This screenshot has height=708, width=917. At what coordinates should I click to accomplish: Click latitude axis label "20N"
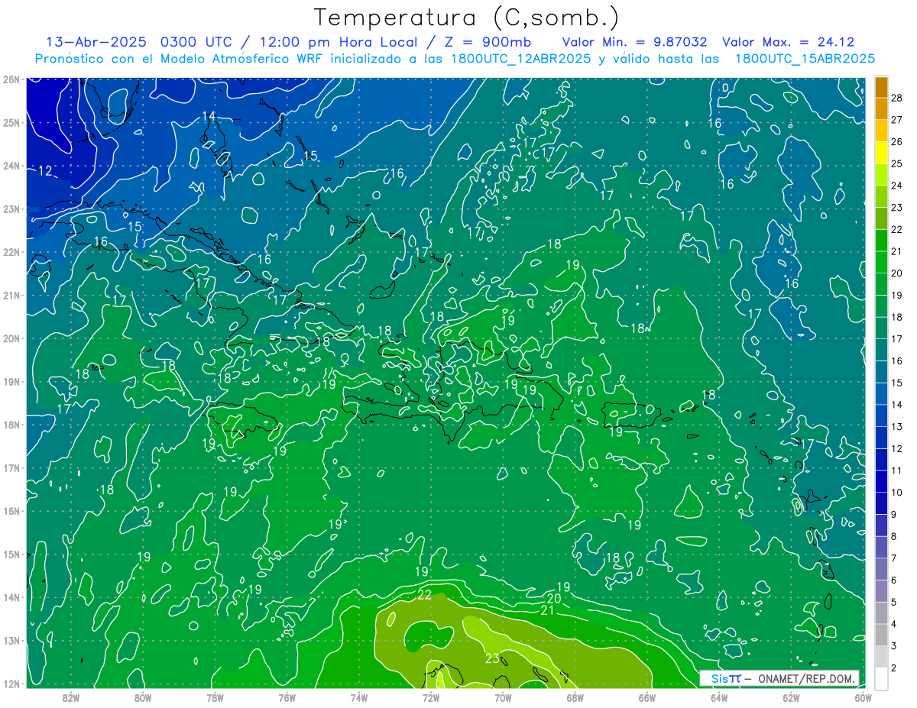[11, 338]
